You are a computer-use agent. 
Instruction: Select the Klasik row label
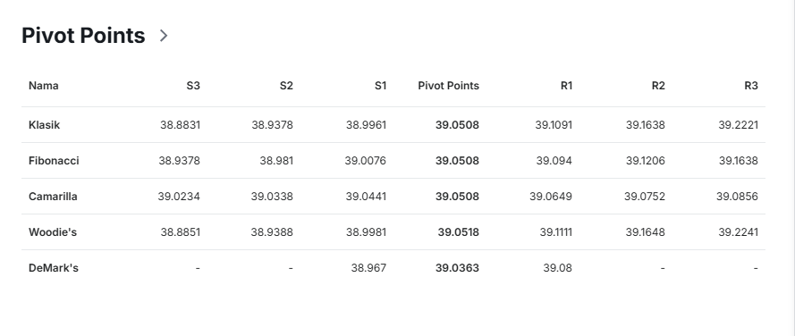tap(44, 125)
